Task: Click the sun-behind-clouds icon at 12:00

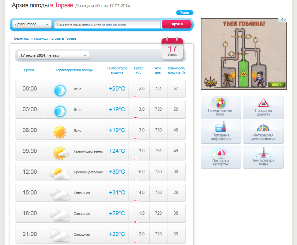Action: [x=60, y=173]
